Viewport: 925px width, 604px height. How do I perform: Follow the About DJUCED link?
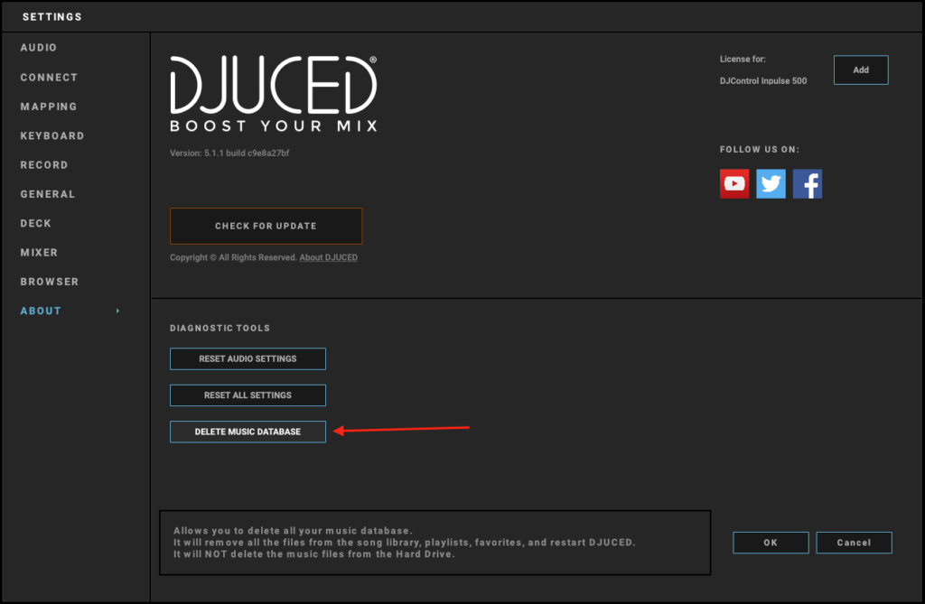click(x=329, y=258)
